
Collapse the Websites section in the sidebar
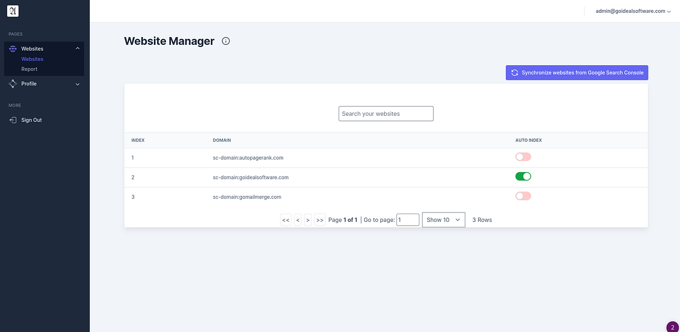(x=77, y=48)
